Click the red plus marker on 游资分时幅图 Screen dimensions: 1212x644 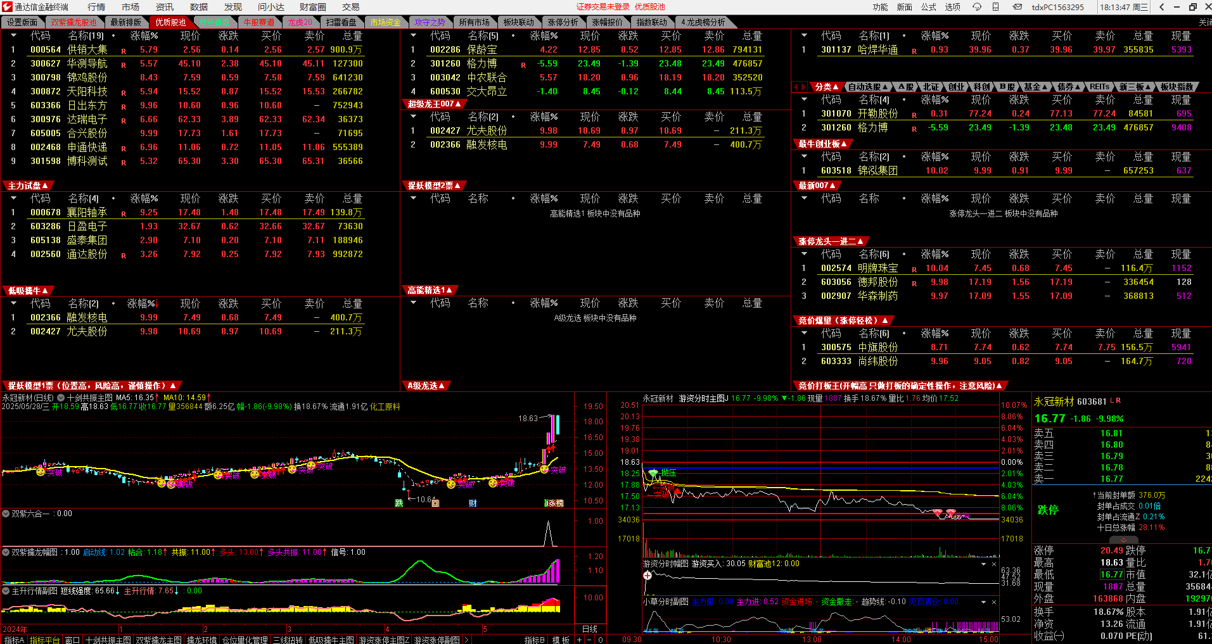(x=647, y=576)
